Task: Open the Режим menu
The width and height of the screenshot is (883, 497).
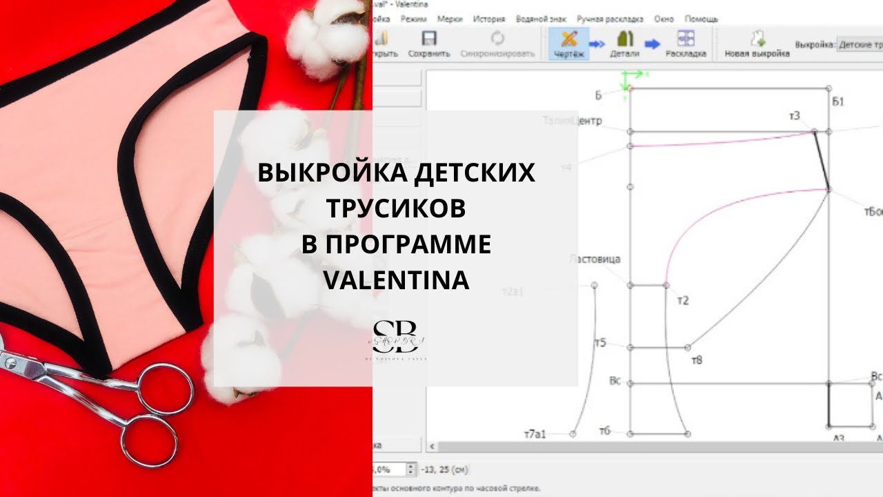Action: [x=413, y=19]
